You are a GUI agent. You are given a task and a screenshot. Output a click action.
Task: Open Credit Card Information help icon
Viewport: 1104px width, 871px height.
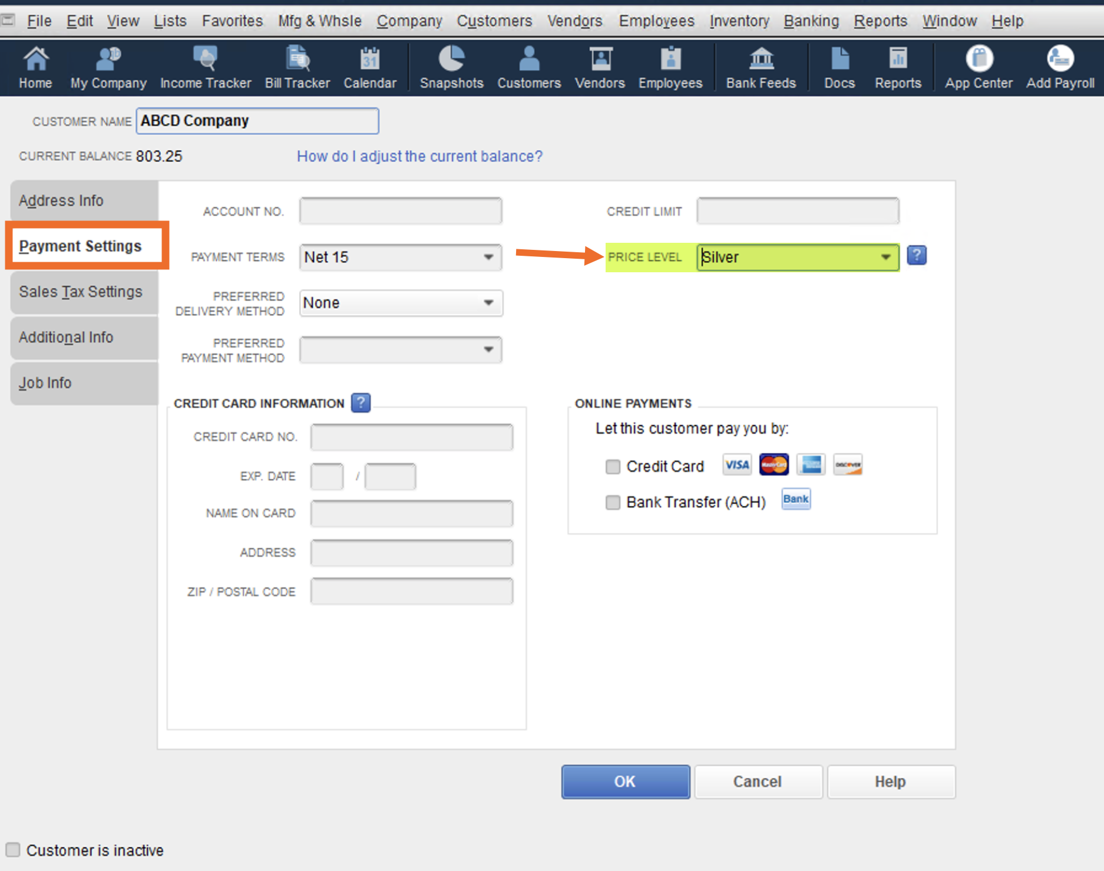(x=361, y=403)
